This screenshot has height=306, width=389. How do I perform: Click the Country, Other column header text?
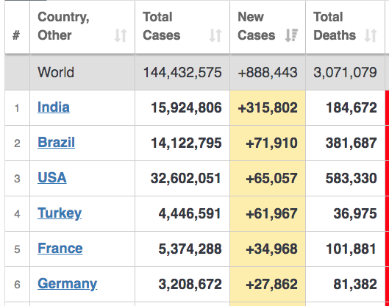[x=63, y=26]
